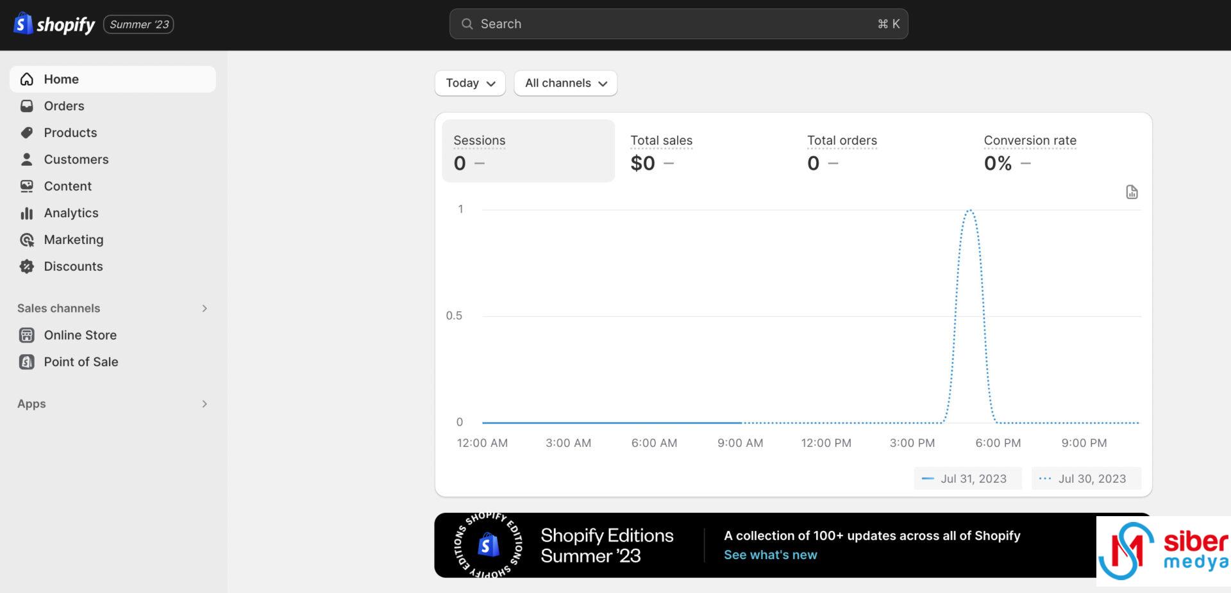Image resolution: width=1231 pixels, height=593 pixels.
Task: Click the Search input field
Action: coord(678,24)
